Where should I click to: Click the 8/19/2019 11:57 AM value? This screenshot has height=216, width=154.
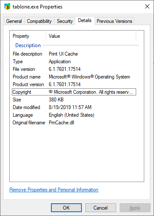click(x=70, y=107)
